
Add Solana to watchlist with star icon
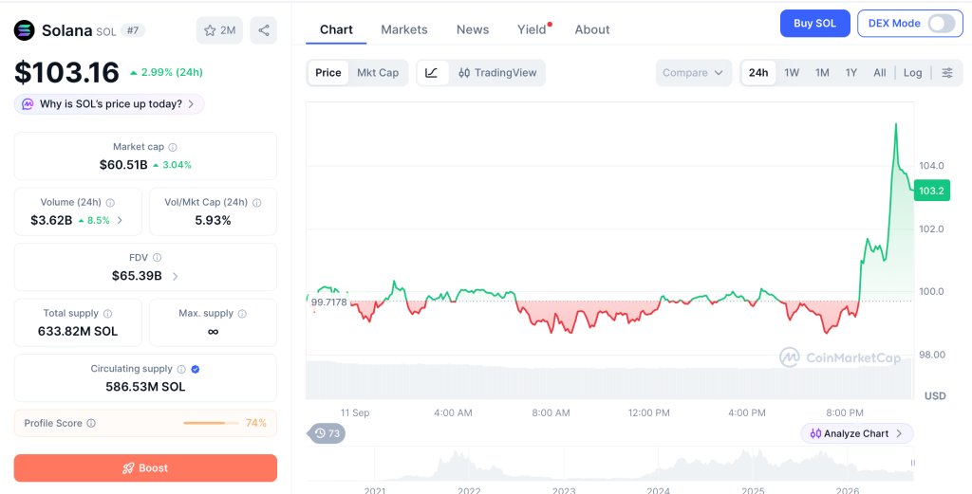click(219, 30)
